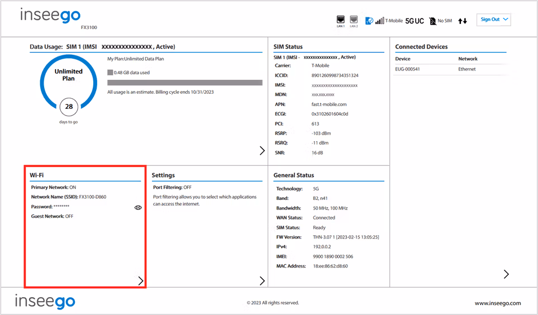
Task: Click FW Version THN-3.07 value
Action: click(x=346, y=237)
